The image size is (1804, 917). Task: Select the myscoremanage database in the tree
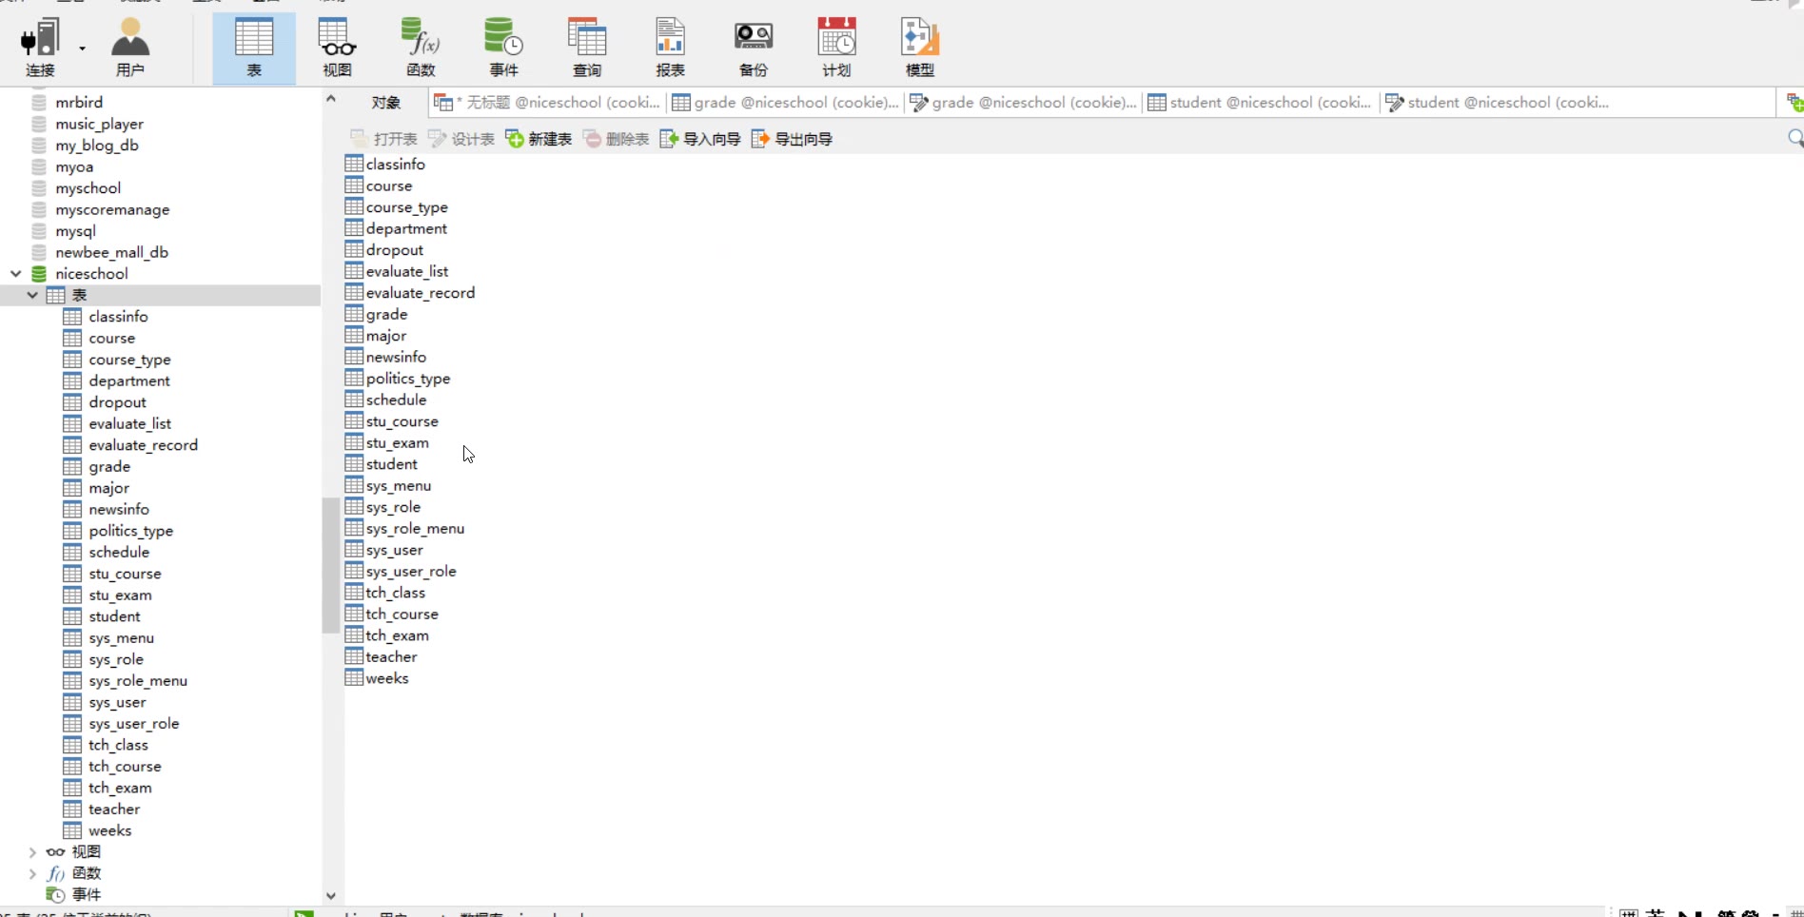[x=112, y=209]
